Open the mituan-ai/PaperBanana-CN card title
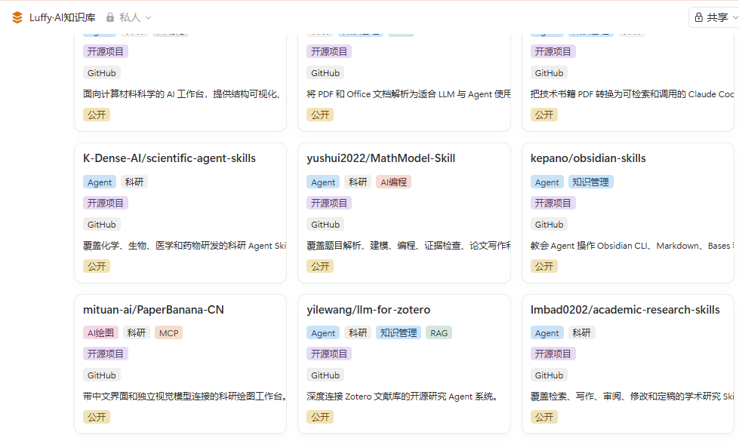739x444 pixels. tap(153, 310)
